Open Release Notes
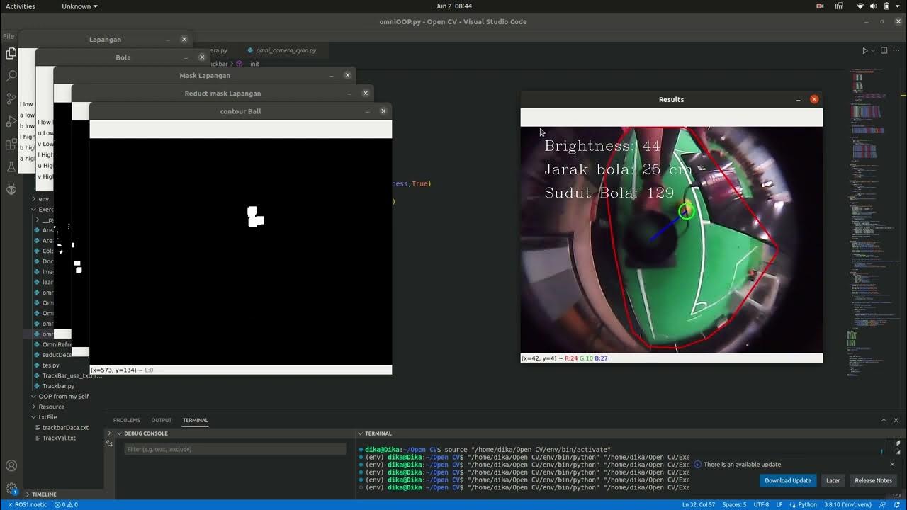Screen dimensions: 907x510 (x=873, y=480)
